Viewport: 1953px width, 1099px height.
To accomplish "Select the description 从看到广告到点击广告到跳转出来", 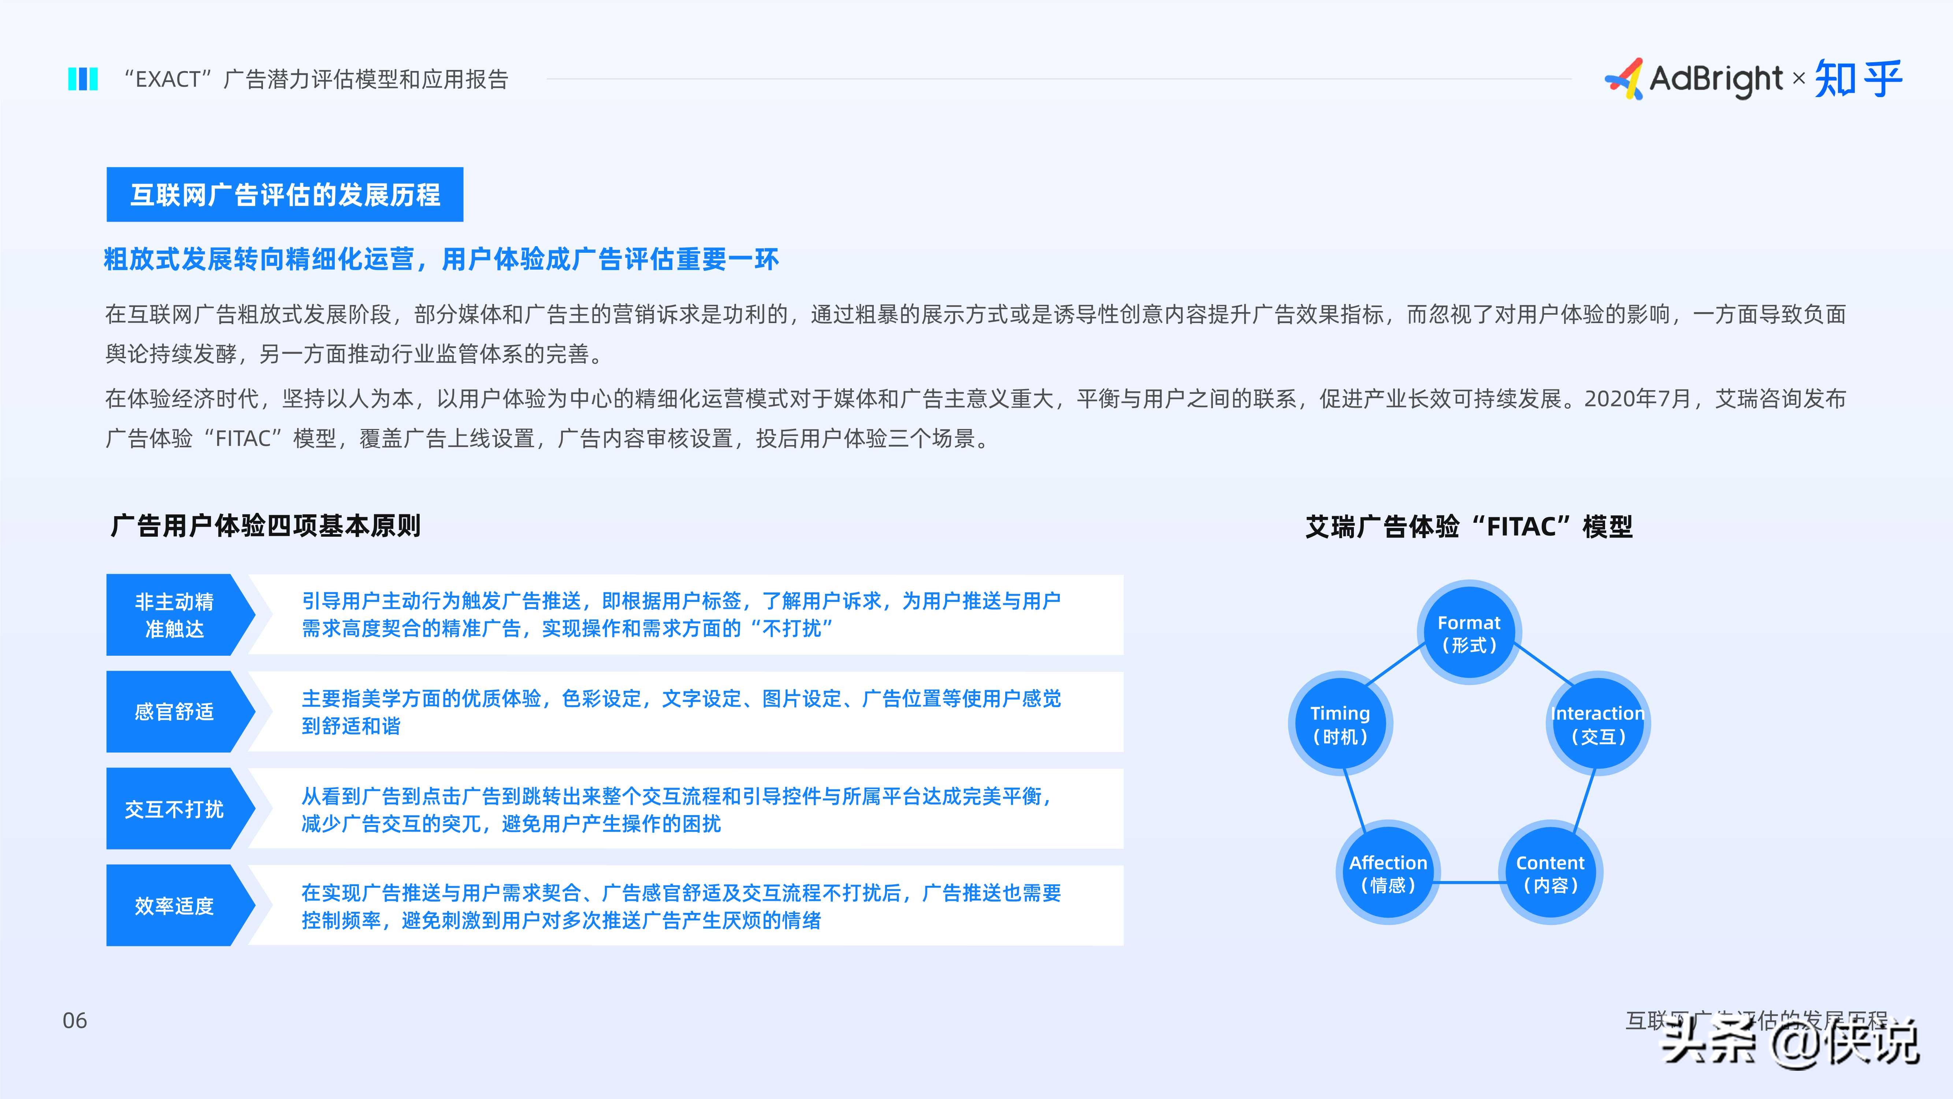I will [x=677, y=809].
